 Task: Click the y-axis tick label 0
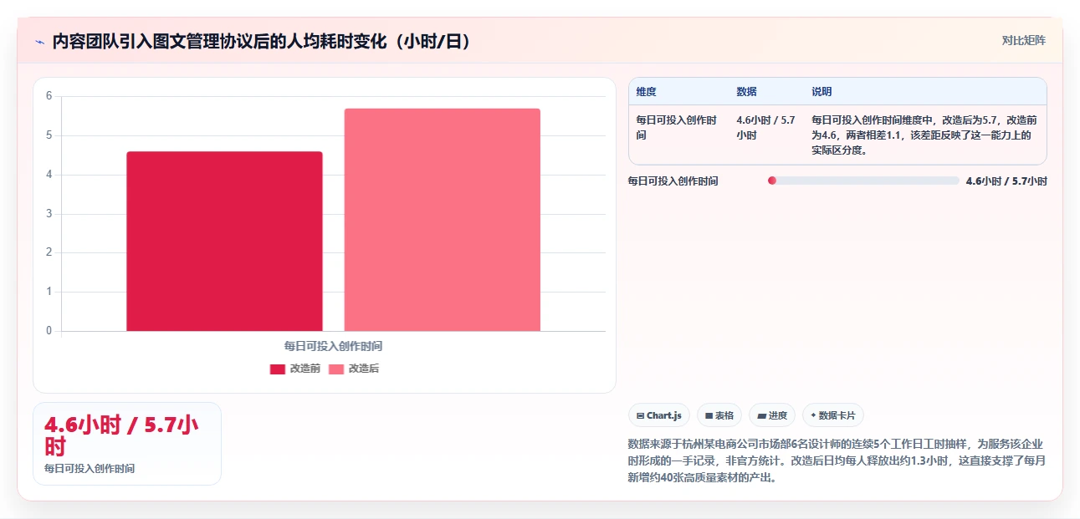(x=49, y=331)
